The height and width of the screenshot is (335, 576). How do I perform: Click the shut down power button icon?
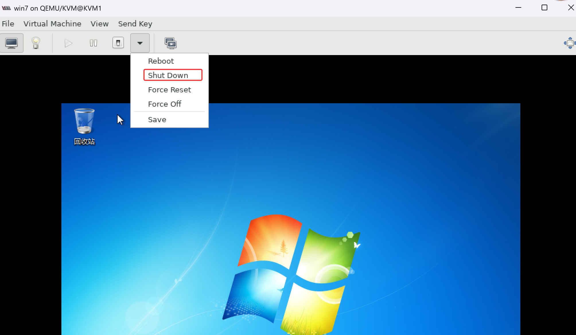118,43
